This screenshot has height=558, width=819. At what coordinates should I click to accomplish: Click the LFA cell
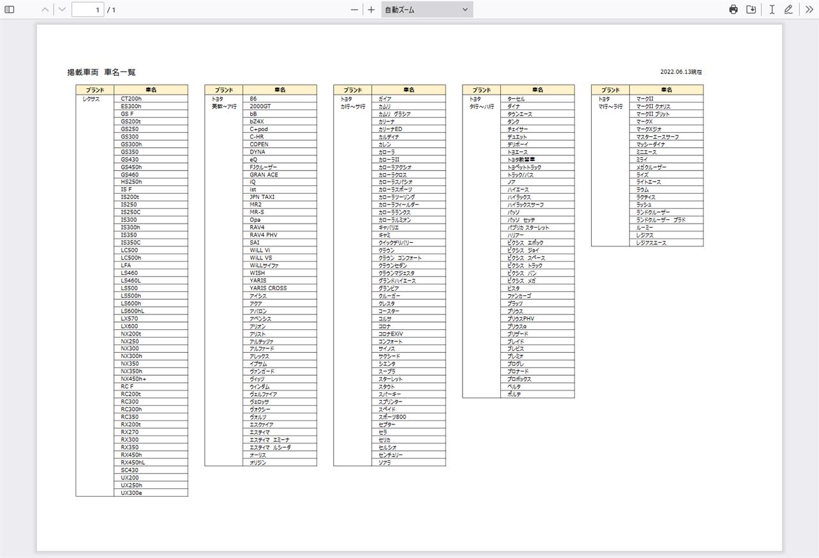point(151,265)
